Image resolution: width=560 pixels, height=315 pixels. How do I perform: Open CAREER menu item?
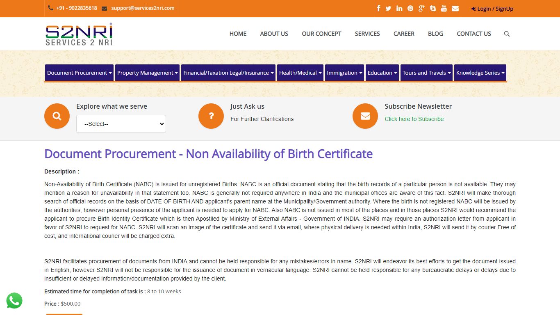(404, 34)
